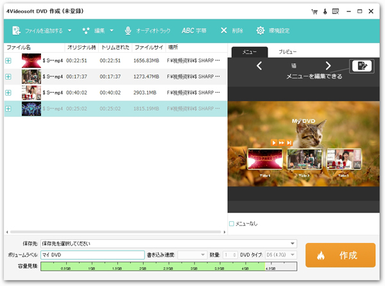Click the トリムされた column header
385x286 pixels.
pyautogui.click(x=115, y=47)
